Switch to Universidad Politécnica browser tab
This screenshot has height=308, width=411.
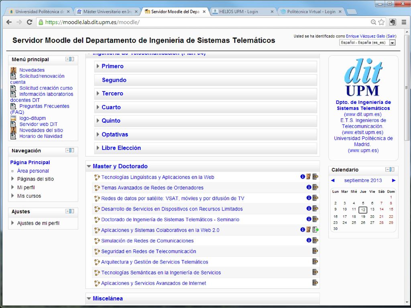pos(39,12)
